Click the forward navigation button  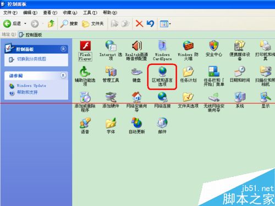coord(35,24)
